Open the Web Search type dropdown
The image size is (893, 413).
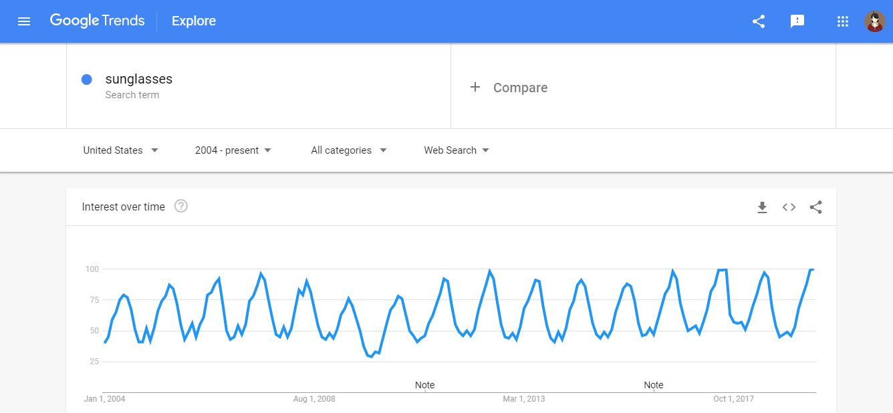coord(456,150)
